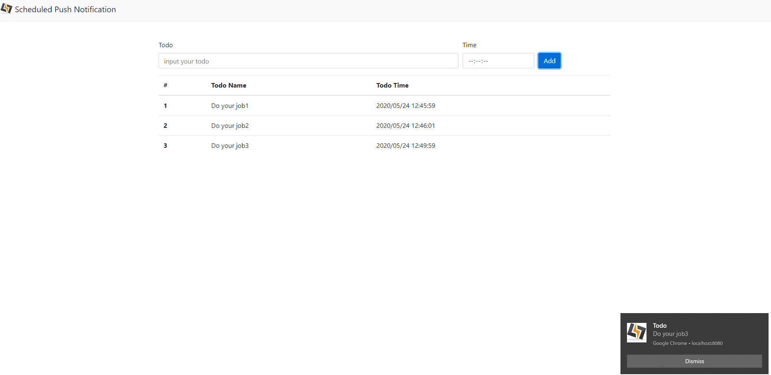Select the 'Do your job1' row name
Screen dimensions: 771x375
coord(229,106)
